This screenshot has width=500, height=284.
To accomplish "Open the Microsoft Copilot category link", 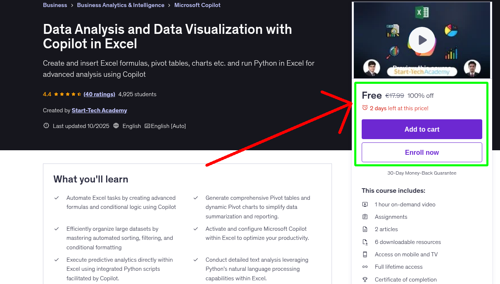I will 197,5.
